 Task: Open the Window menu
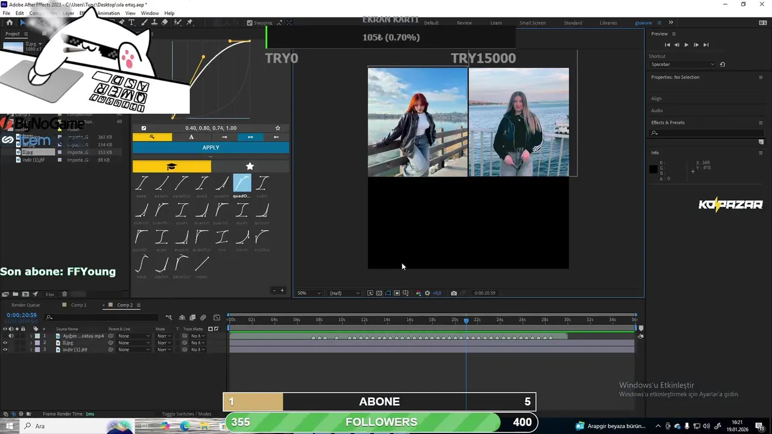150,13
